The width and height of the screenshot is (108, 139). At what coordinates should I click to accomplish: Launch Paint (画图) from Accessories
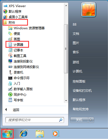pyautogui.click(x=10, y=39)
